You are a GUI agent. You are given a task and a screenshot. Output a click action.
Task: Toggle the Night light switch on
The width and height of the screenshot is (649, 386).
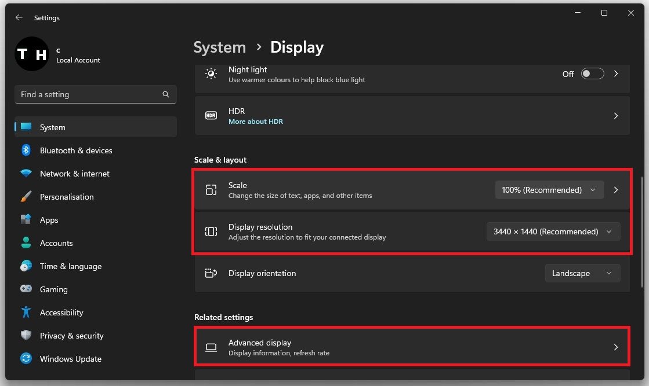tap(592, 74)
